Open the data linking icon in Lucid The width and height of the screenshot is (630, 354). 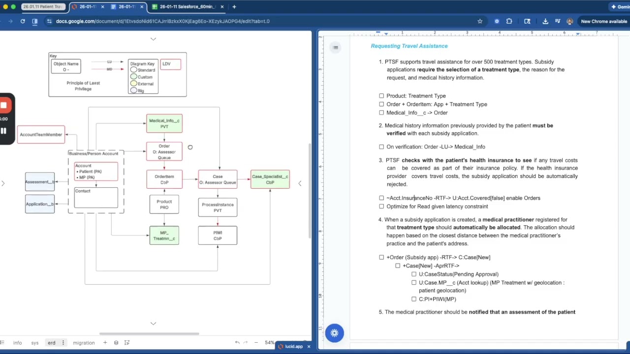tap(116, 343)
